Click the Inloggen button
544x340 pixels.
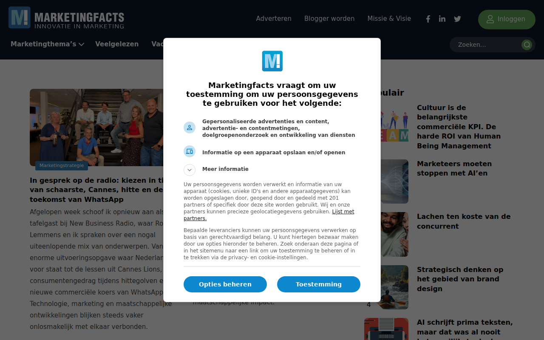click(507, 20)
